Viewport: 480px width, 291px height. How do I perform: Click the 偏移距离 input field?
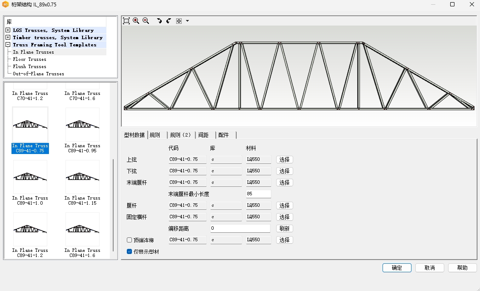tap(240, 228)
